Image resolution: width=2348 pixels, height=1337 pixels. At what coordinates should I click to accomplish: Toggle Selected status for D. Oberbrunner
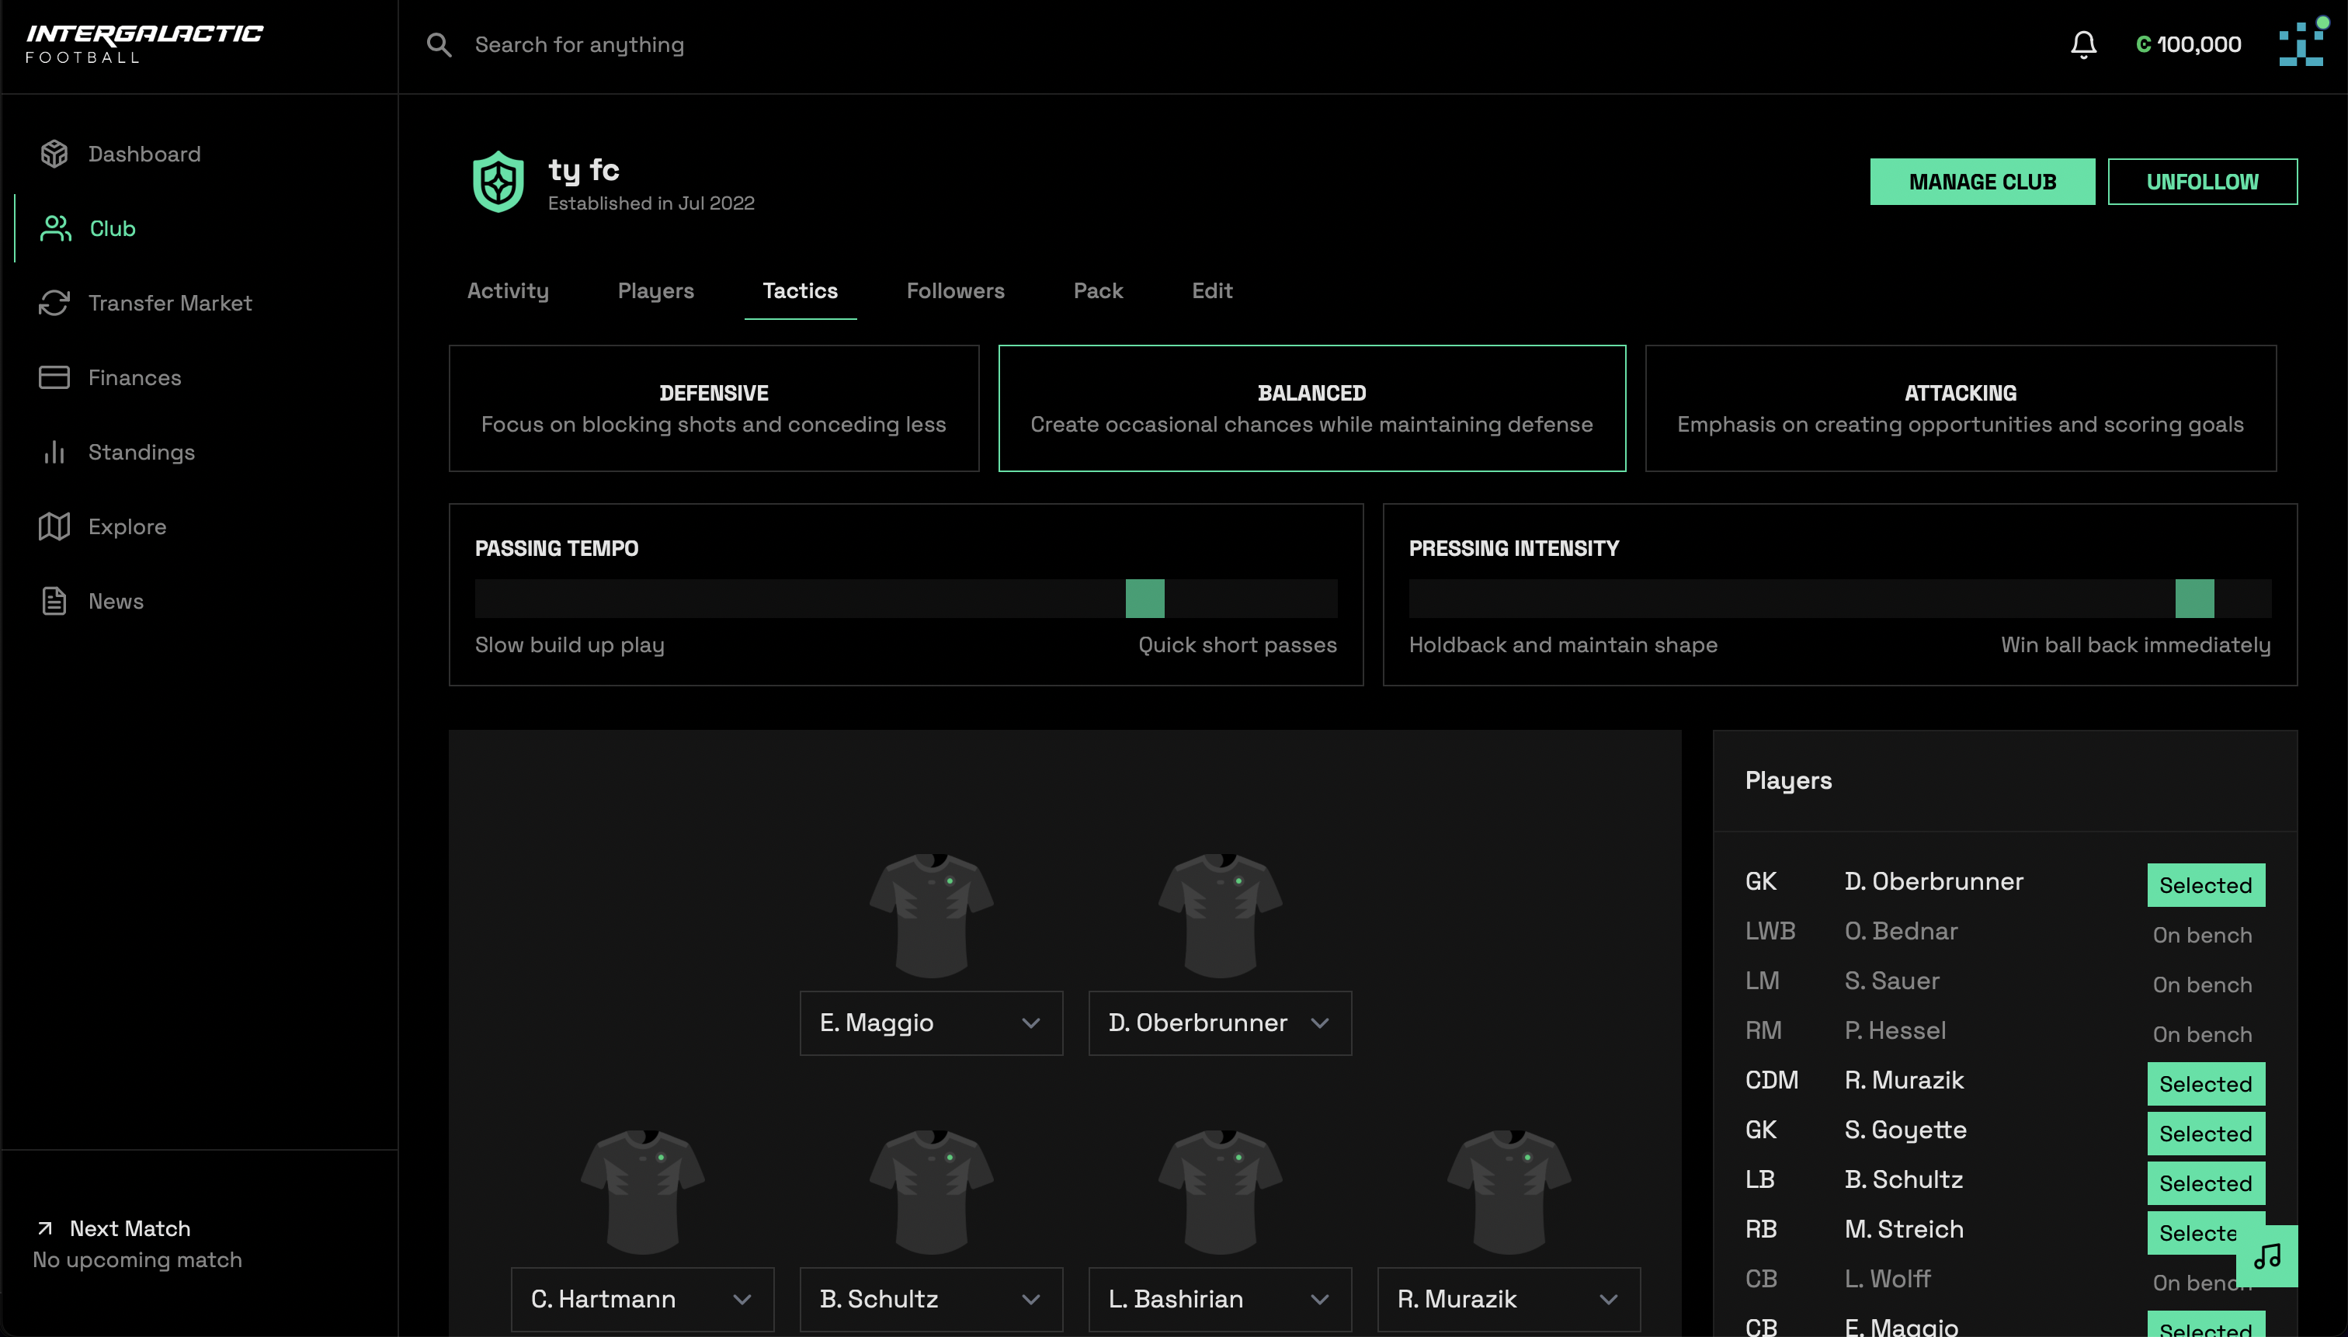[x=2205, y=885]
